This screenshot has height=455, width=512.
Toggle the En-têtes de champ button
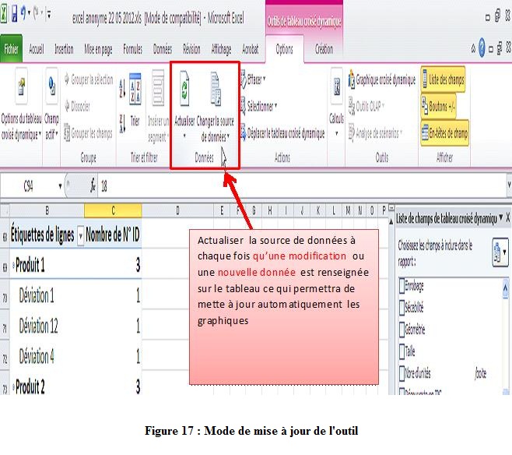coord(445,133)
